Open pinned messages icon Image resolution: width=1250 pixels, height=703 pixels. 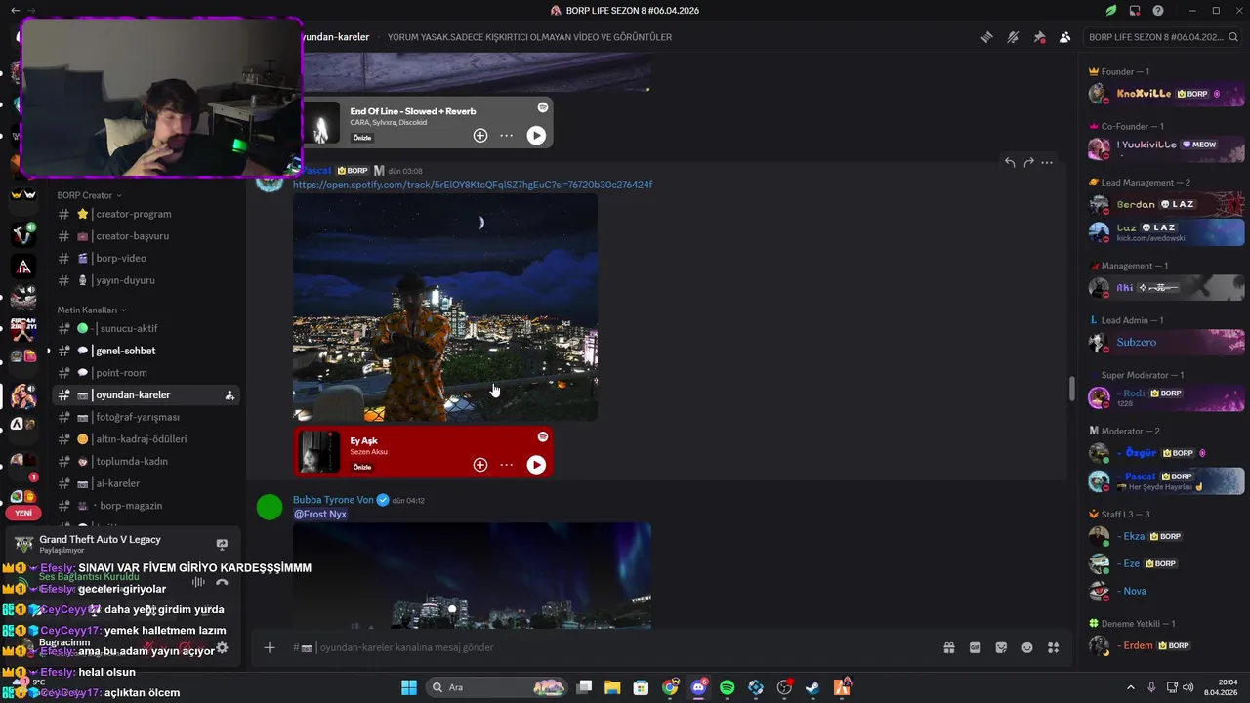coord(1039,37)
